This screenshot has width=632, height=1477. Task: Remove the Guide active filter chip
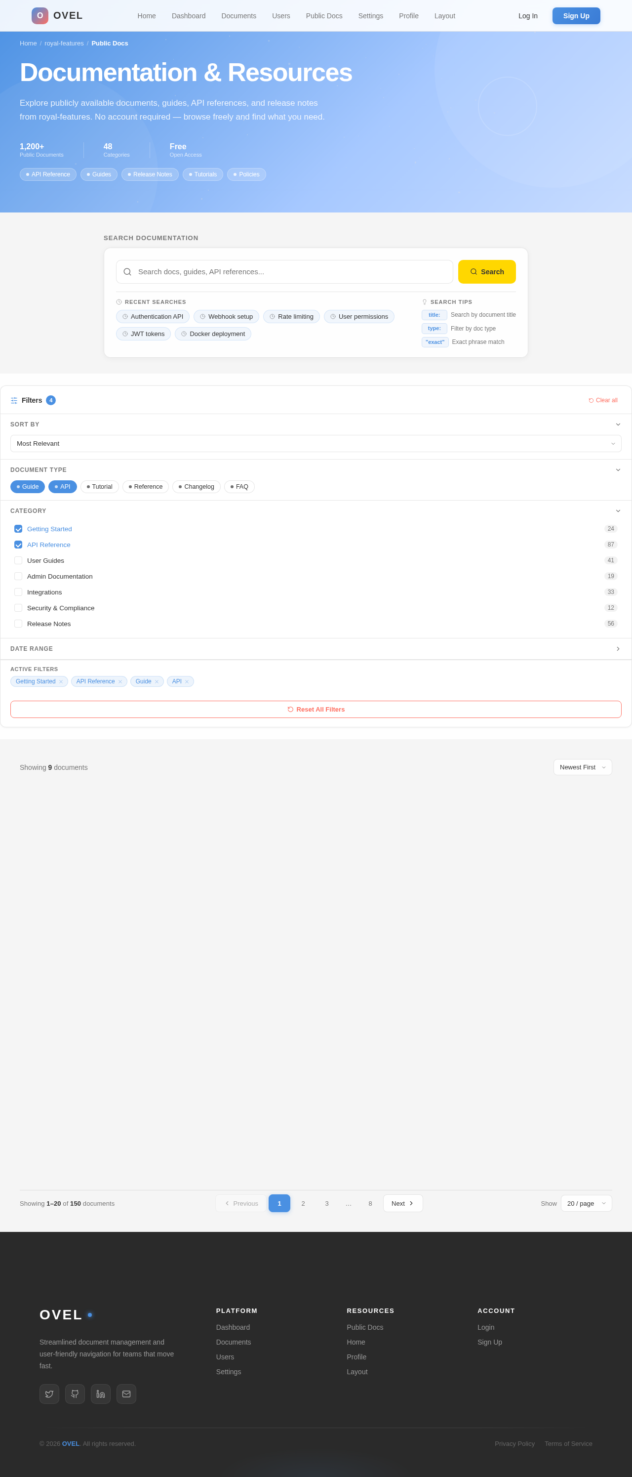(x=157, y=682)
